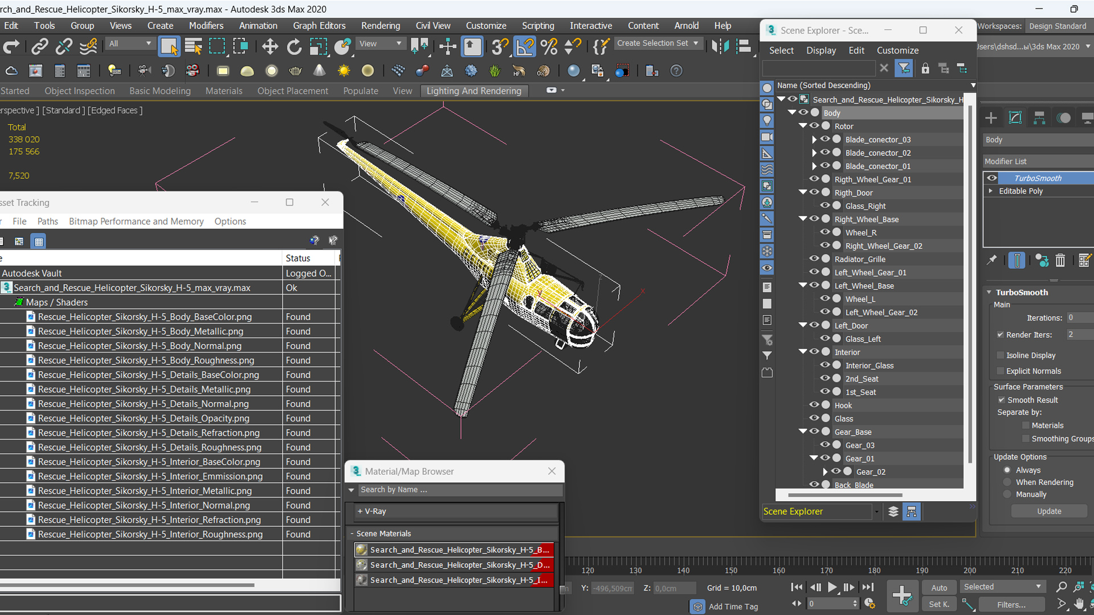
Task: Click Search by Name field in Material Browser
Action: (x=460, y=490)
